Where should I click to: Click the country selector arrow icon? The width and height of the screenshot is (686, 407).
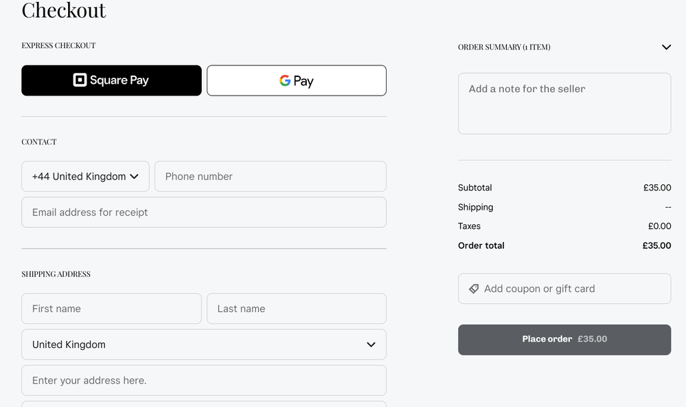pos(135,176)
